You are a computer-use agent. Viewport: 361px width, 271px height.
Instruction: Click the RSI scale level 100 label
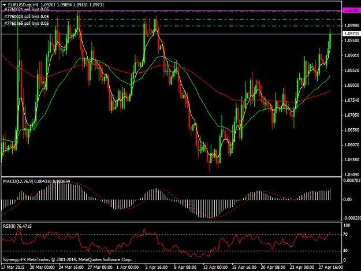(x=347, y=225)
